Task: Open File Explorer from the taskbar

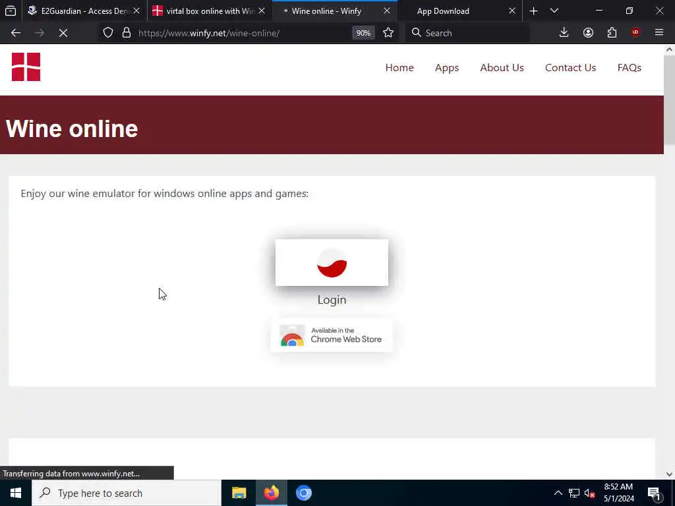Action: pos(239,493)
